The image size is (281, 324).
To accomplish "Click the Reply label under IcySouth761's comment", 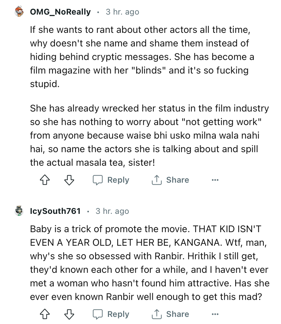I will click(118, 314).
